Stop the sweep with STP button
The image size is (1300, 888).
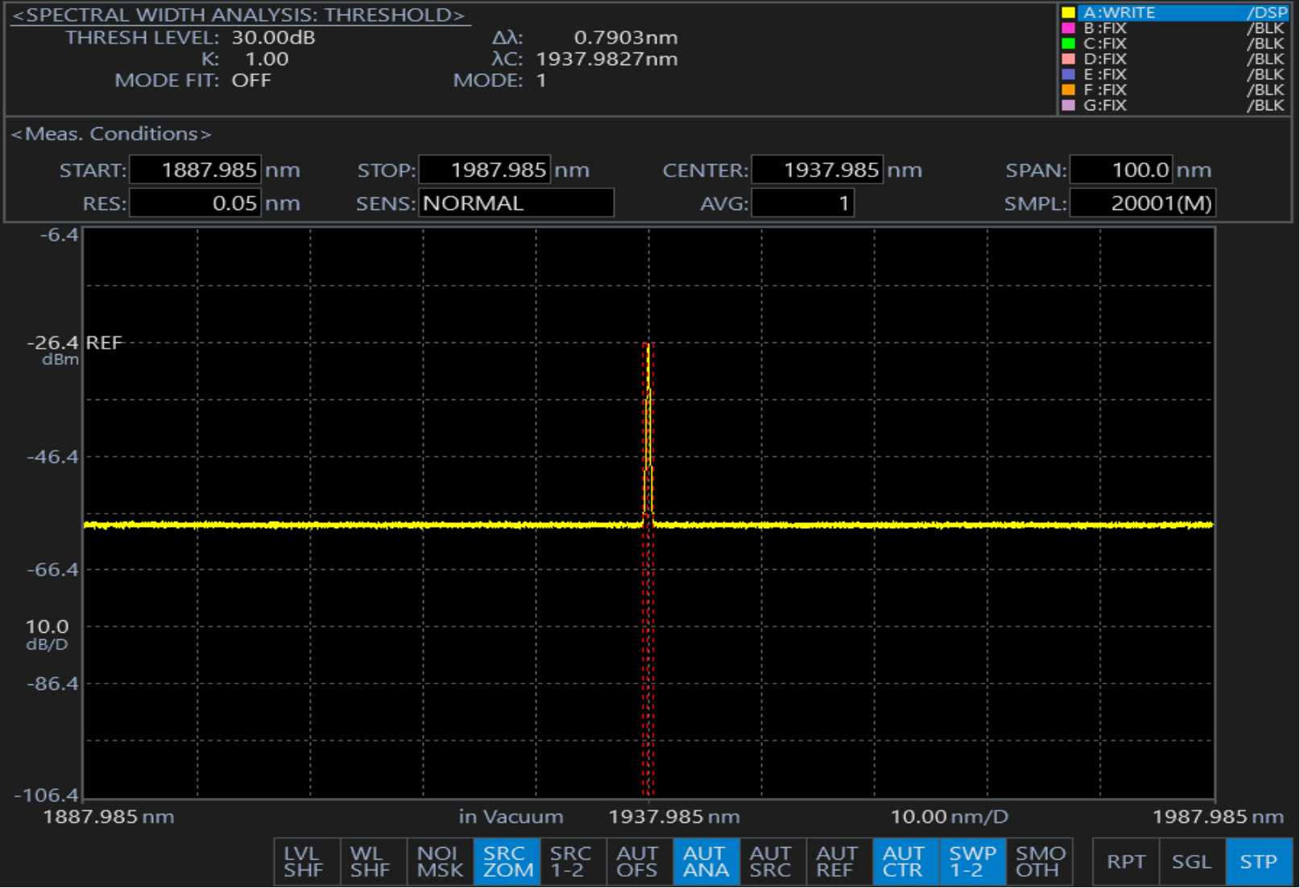(x=1258, y=861)
